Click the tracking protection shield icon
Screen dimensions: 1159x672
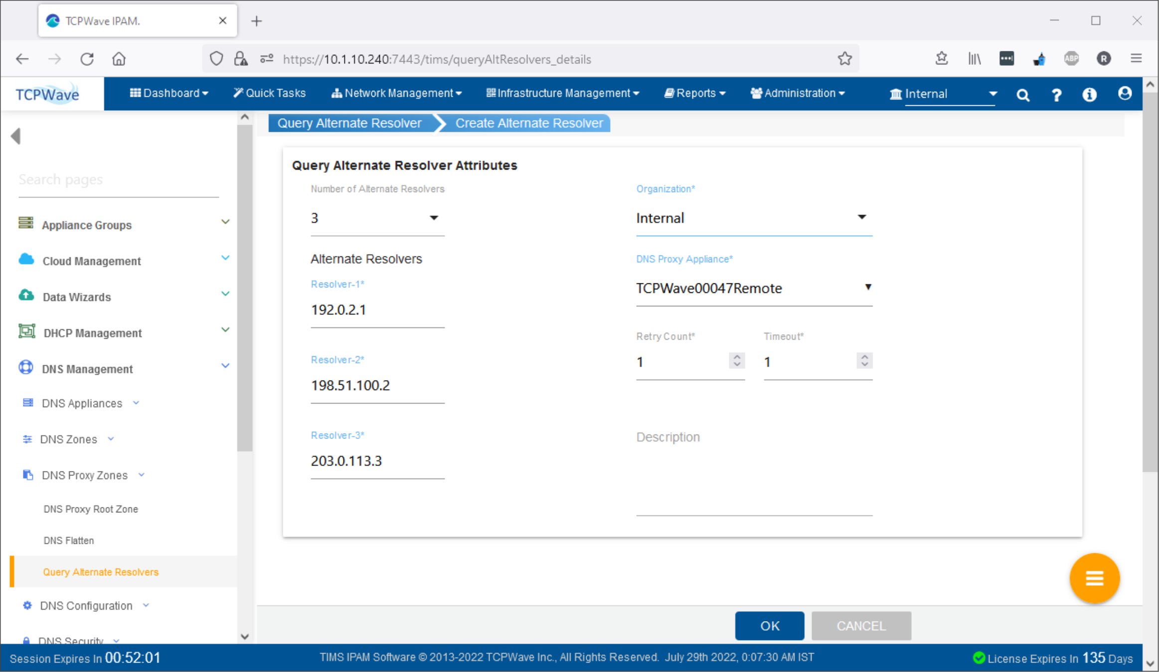(x=216, y=59)
